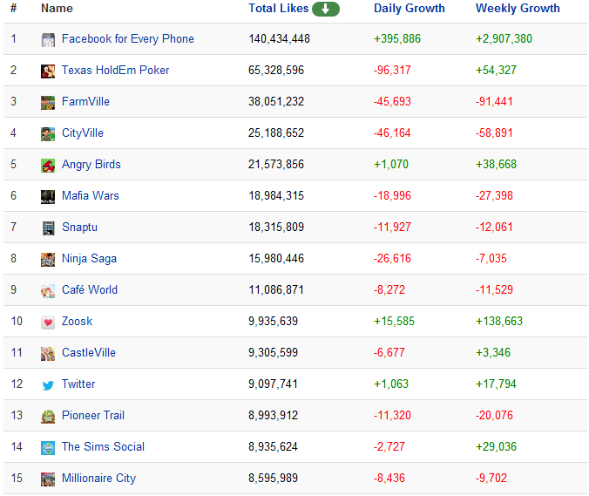The image size is (589, 496).
Task: Click daily growth value -8,272
Action: [x=389, y=290]
